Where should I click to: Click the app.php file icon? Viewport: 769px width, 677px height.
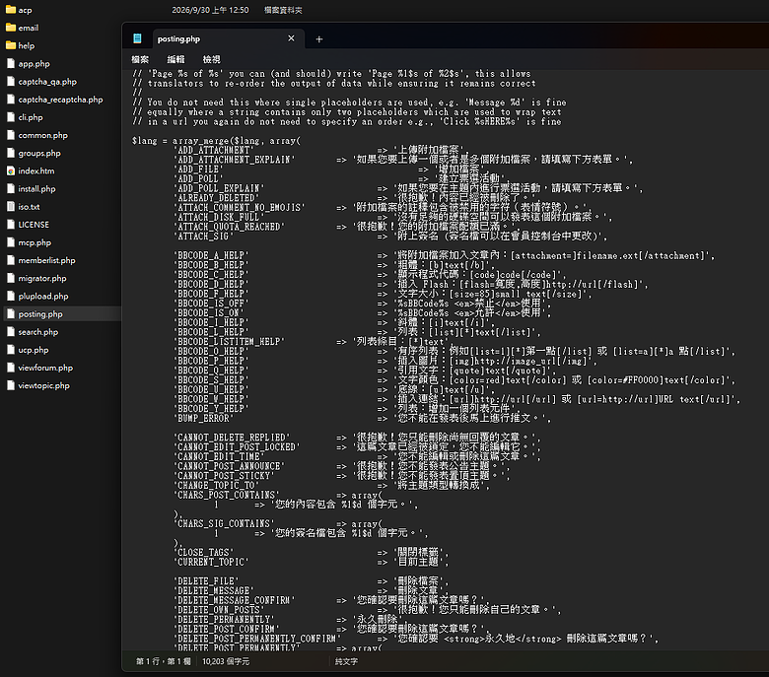coord(11,63)
